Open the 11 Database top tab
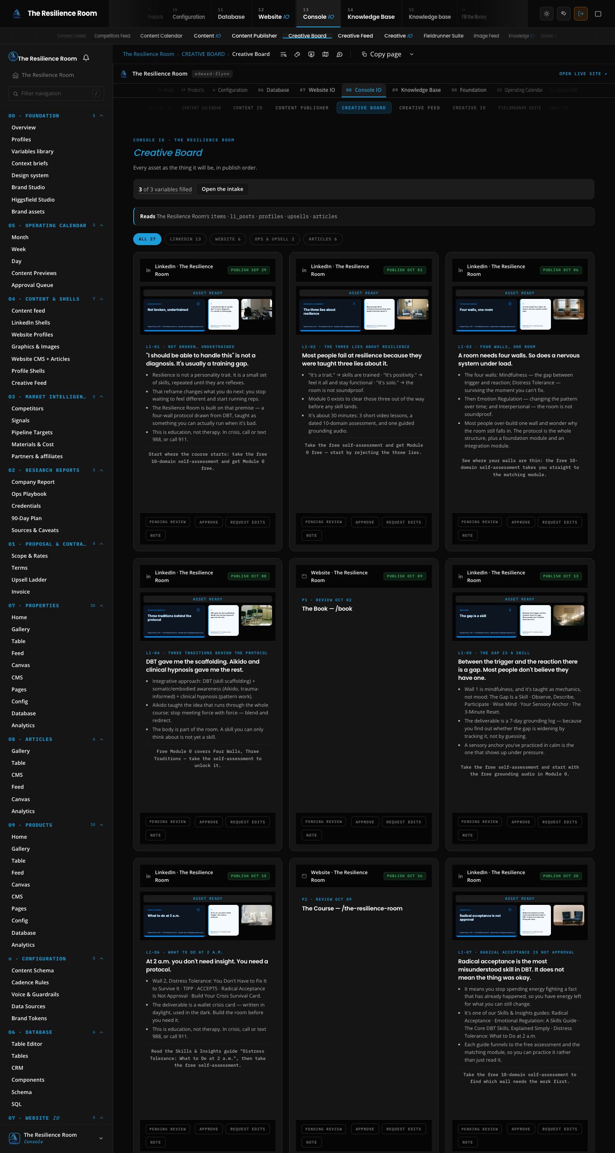 pyautogui.click(x=231, y=14)
